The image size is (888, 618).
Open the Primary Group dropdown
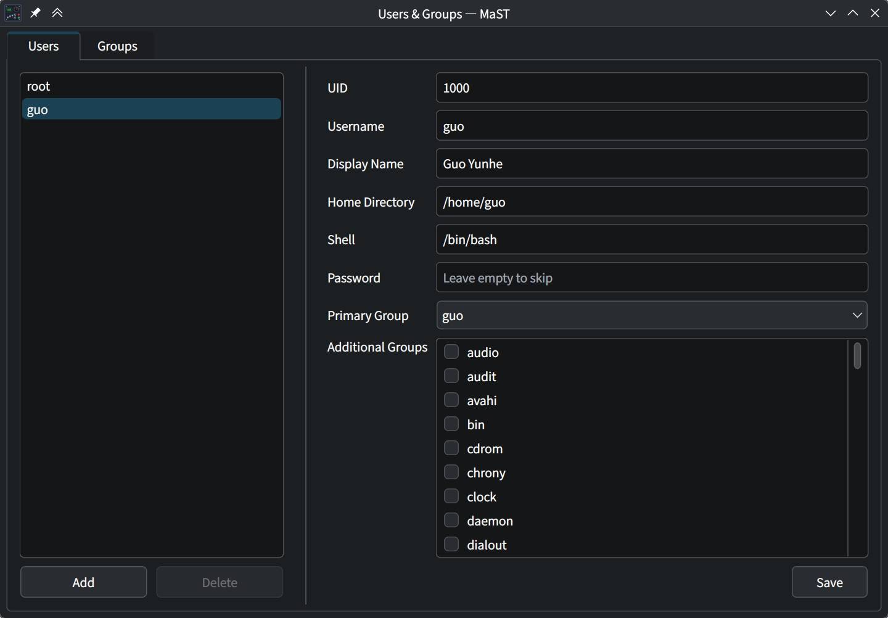coord(652,315)
